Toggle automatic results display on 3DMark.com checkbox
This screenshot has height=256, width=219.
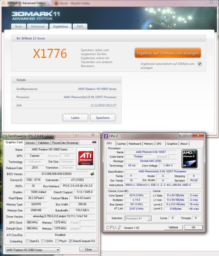pyautogui.click(x=200, y=64)
